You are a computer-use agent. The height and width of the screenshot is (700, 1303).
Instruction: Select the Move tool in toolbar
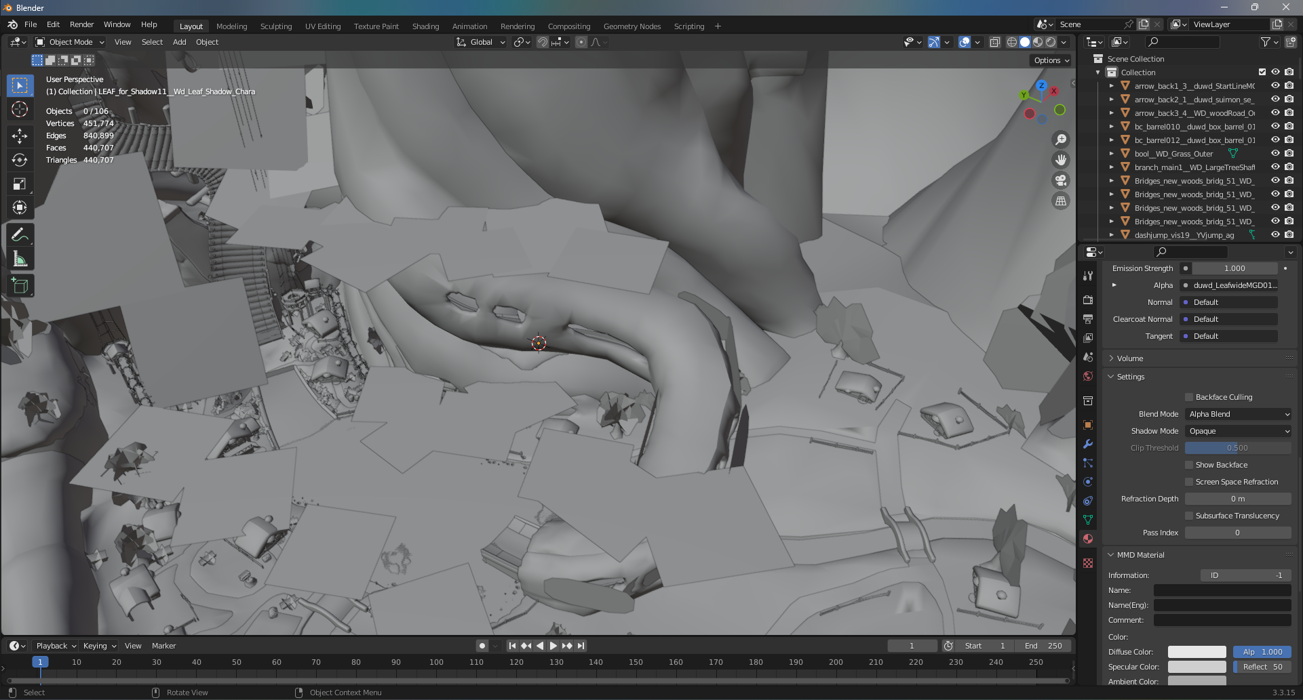coord(20,136)
